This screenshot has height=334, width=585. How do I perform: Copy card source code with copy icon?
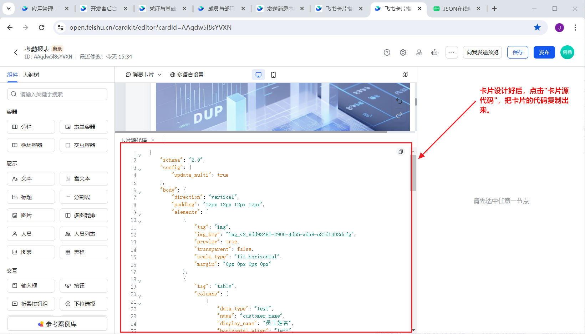[401, 152]
